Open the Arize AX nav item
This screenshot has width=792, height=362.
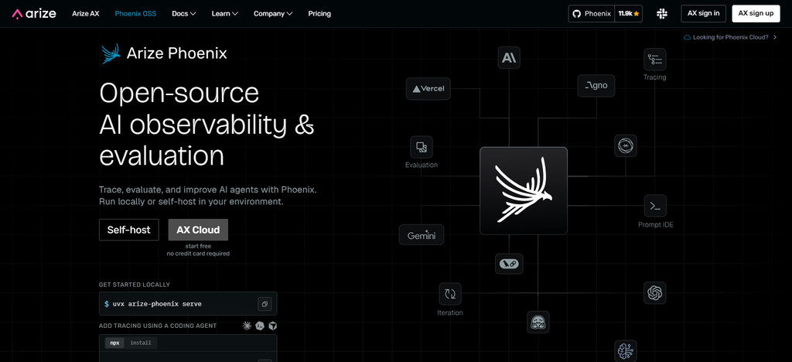pyautogui.click(x=86, y=14)
